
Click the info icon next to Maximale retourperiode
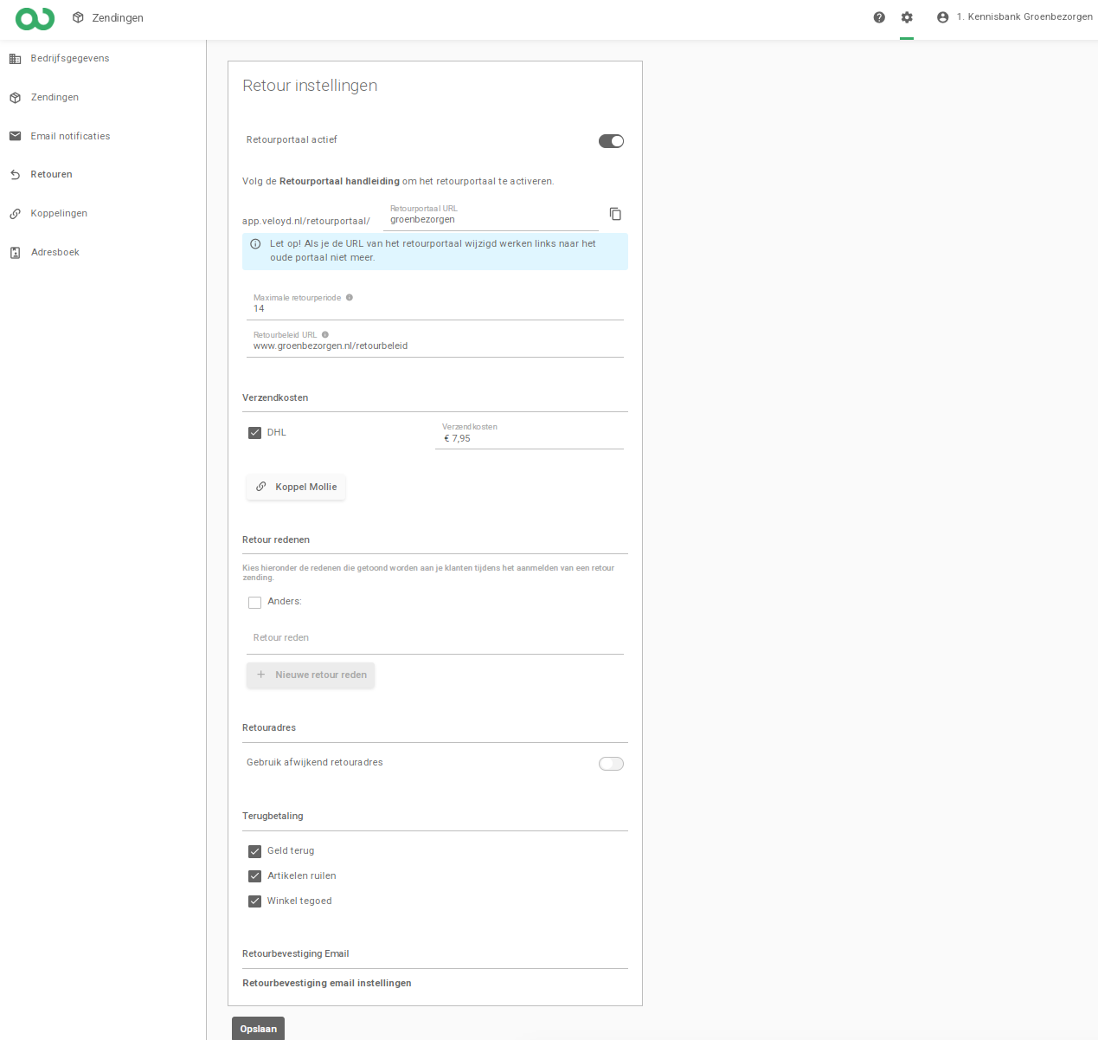coord(350,298)
